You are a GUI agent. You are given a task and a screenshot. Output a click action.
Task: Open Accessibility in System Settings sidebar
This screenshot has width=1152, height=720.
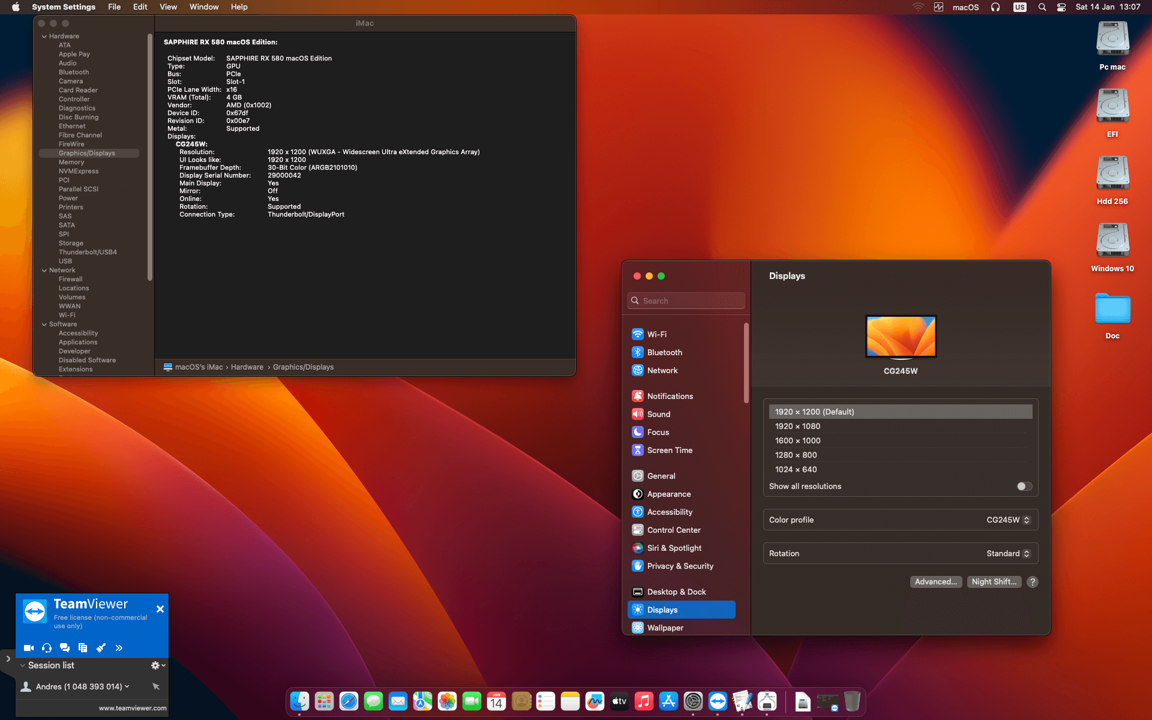(x=682, y=512)
